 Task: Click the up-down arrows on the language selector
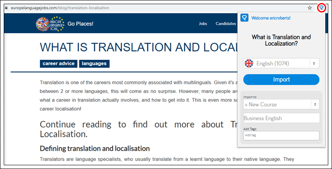tap(314, 64)
